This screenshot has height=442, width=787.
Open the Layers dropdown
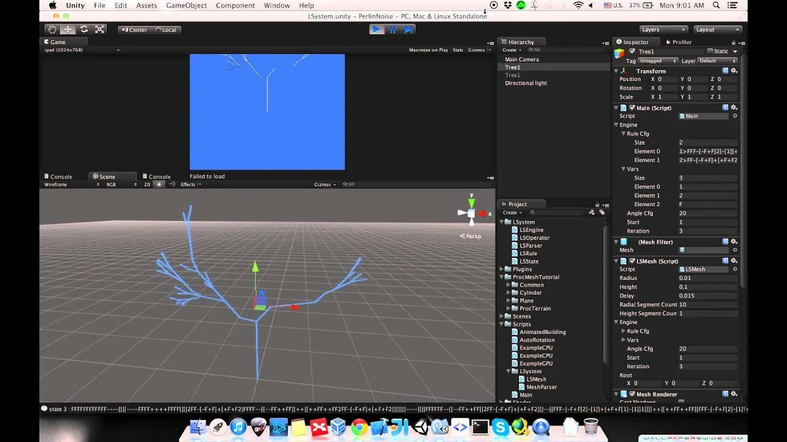tap(663, 29)
